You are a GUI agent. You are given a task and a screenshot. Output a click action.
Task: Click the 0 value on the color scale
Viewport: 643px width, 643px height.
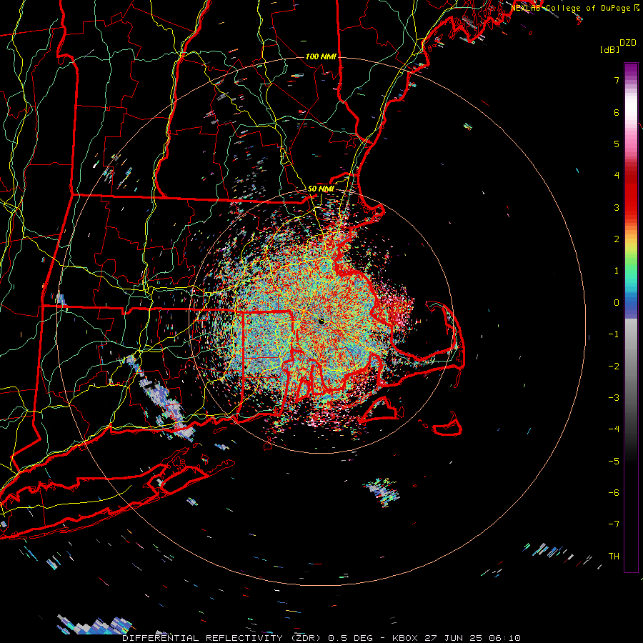tap(617, 303)
